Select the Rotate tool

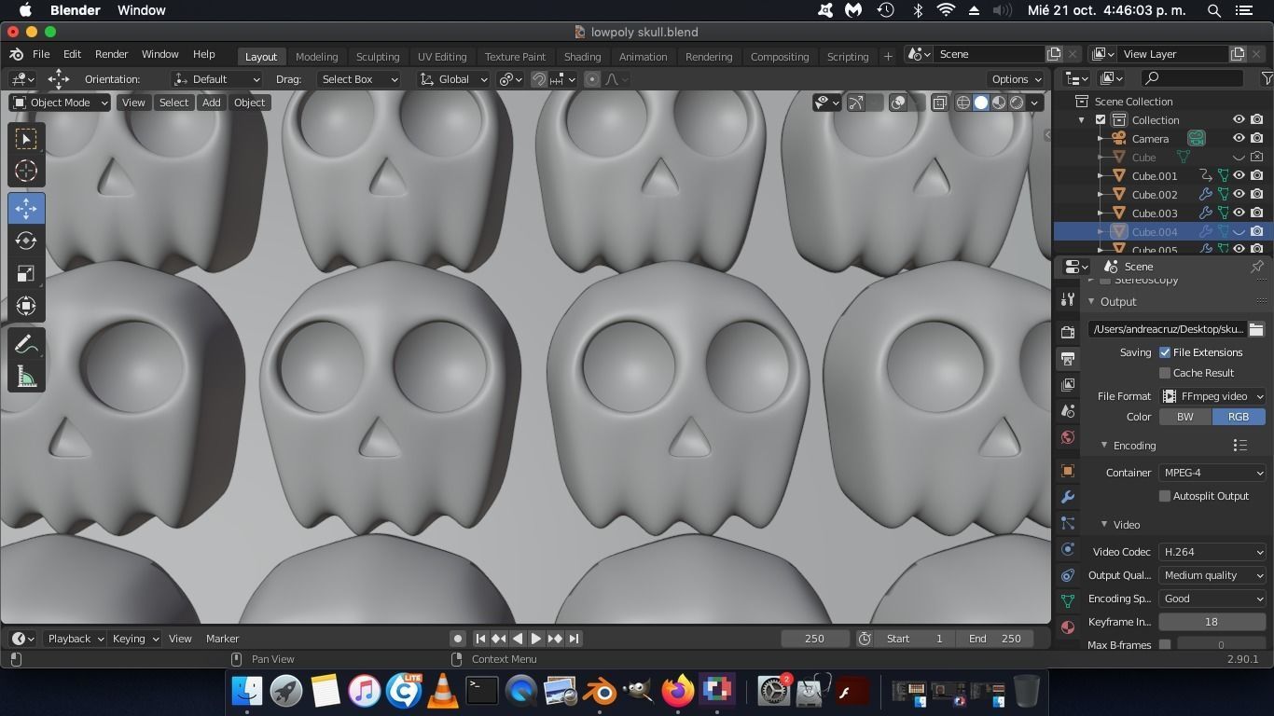point(26,241)
